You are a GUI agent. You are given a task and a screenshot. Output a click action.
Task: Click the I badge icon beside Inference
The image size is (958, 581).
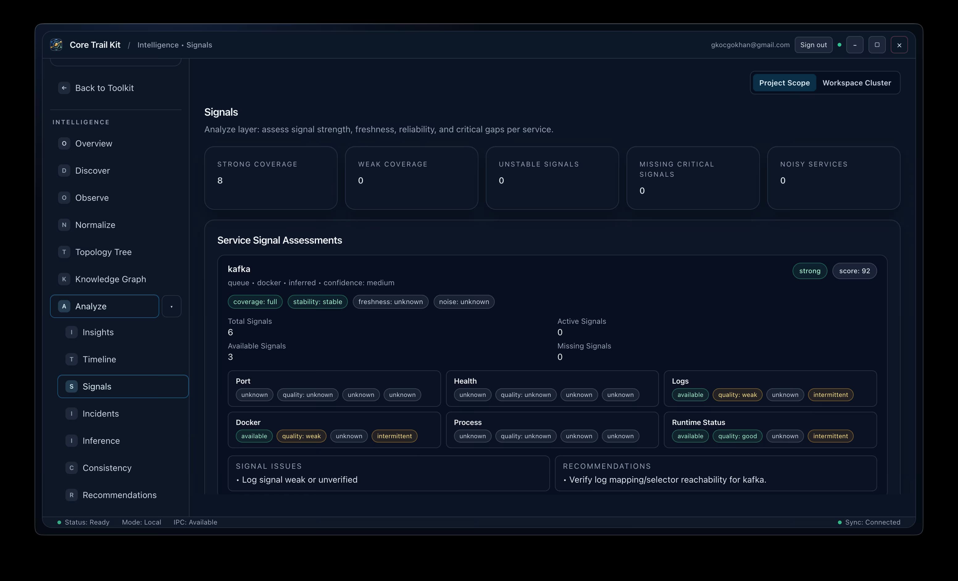pos(72,441)
